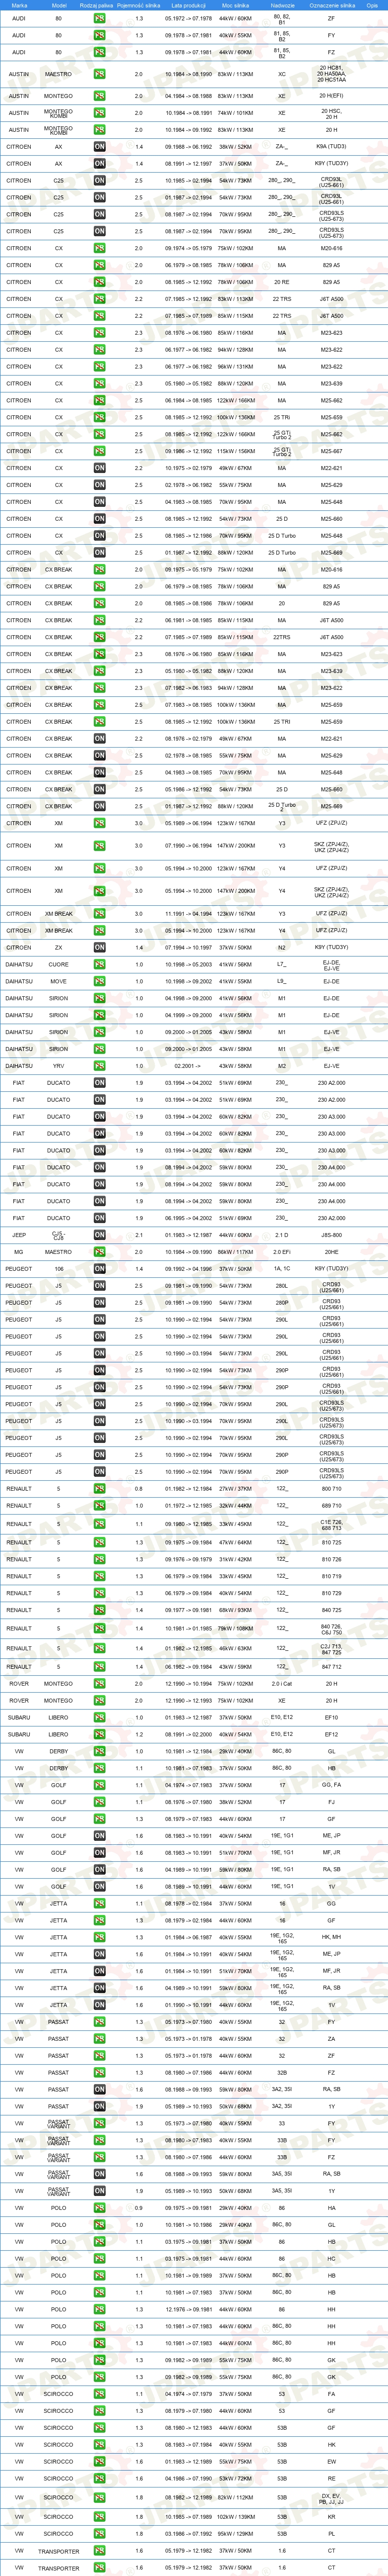This screenshot has width=388, height=2576.
Task: Click diesel ON icon in Jeep CJ5-CJ8 row
Action: 100,1235
